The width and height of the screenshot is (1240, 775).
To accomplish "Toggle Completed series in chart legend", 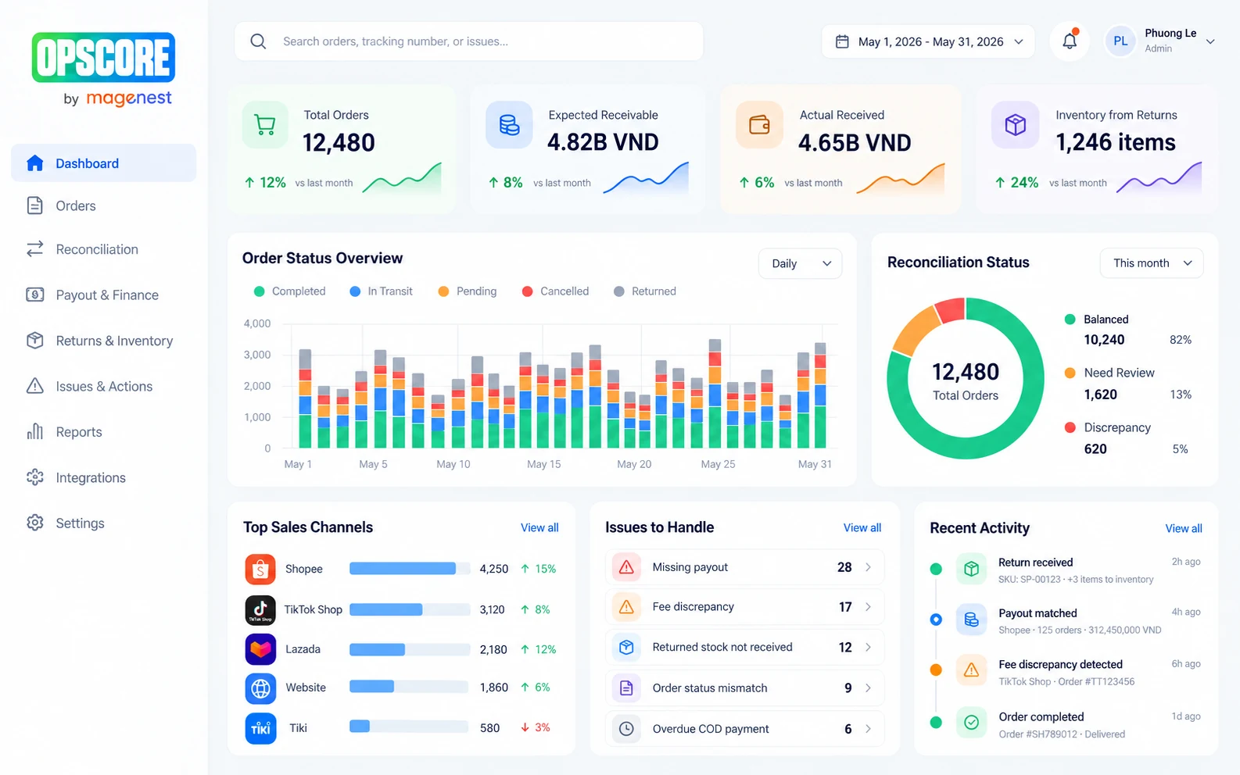I will (x=290, y=291).
